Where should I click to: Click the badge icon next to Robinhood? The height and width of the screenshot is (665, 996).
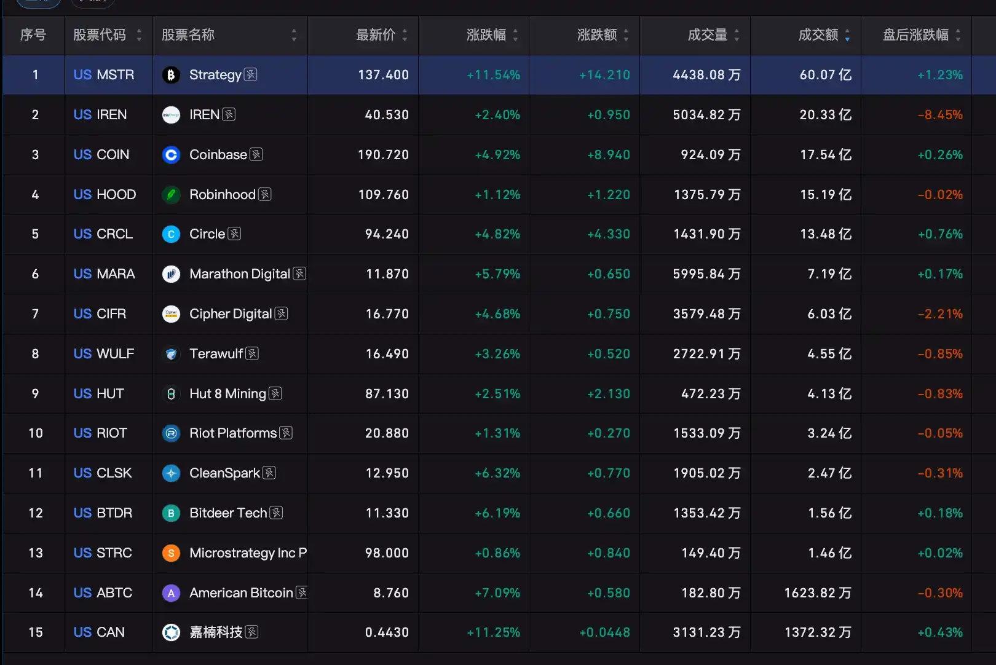pos(265,194)
